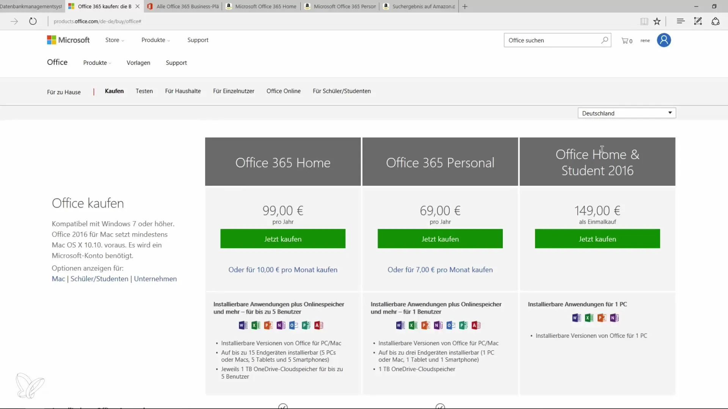The image size is (728, 409).
Task: Click Outlook icon under Office 365 Home
Action: [293, 325]
